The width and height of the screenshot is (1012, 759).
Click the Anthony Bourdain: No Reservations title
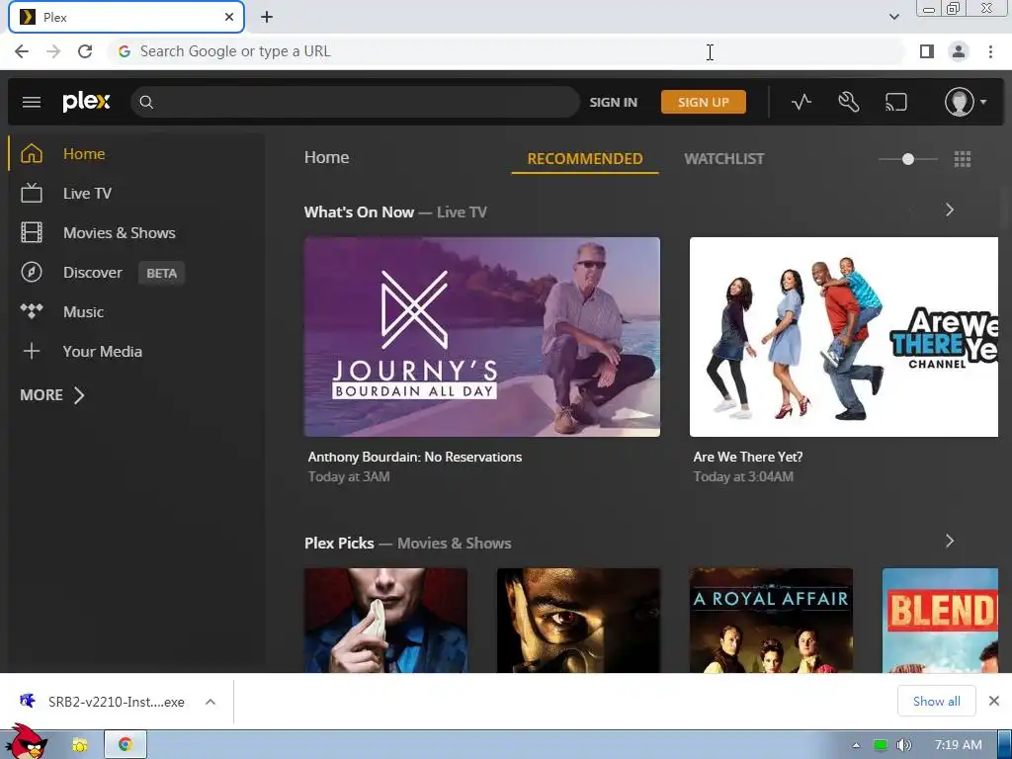click(x=415, y=457)
